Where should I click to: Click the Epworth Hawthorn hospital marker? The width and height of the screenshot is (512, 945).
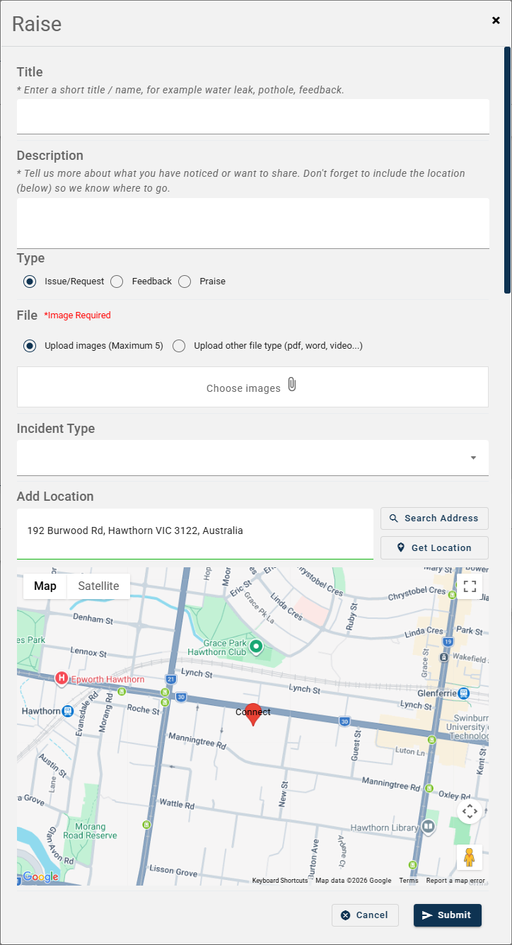coord(62,679)
